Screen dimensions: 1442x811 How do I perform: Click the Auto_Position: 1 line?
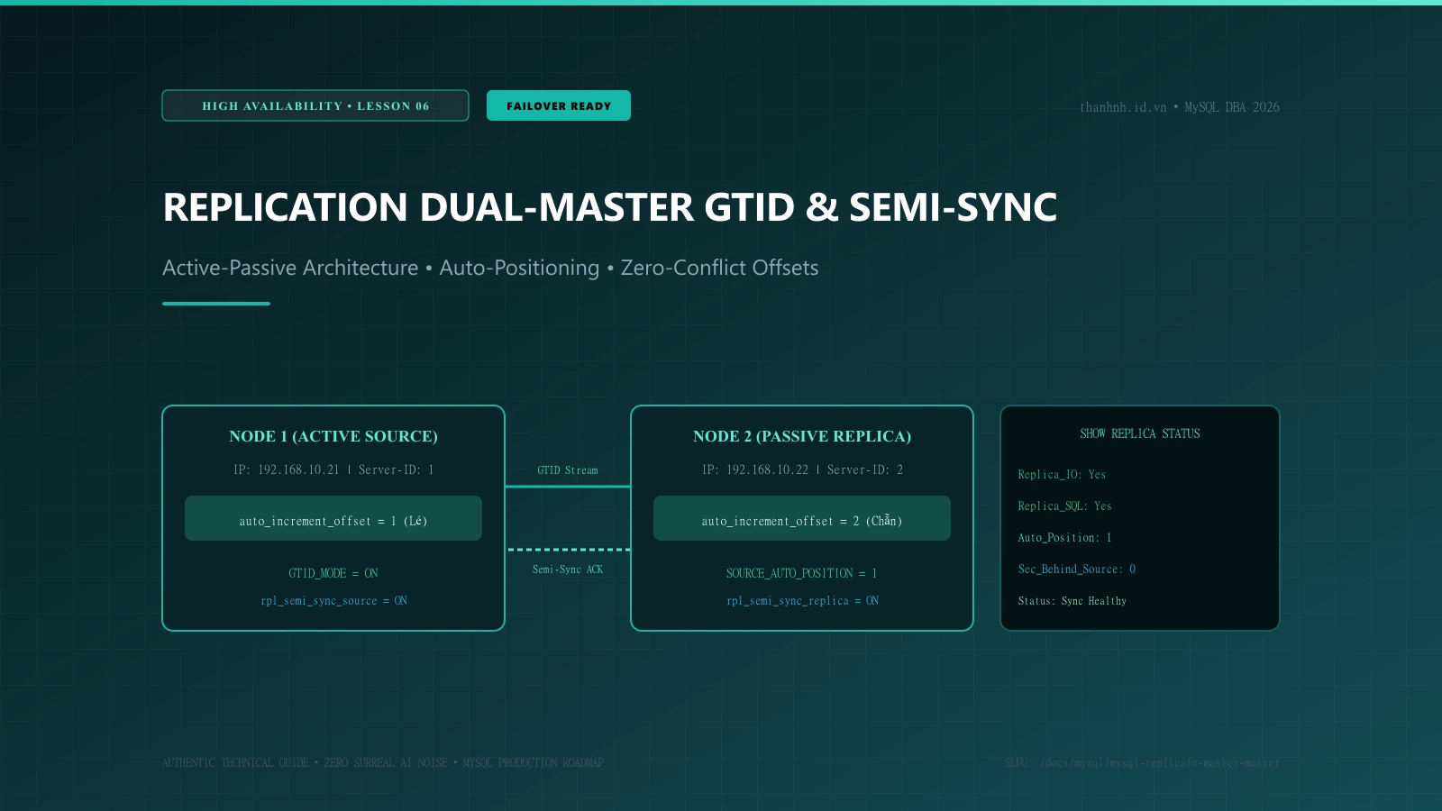pyautogui.click(x=1064, y=538)
